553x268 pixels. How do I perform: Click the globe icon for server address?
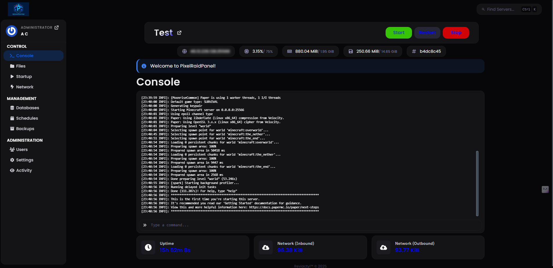click(184, 51)
